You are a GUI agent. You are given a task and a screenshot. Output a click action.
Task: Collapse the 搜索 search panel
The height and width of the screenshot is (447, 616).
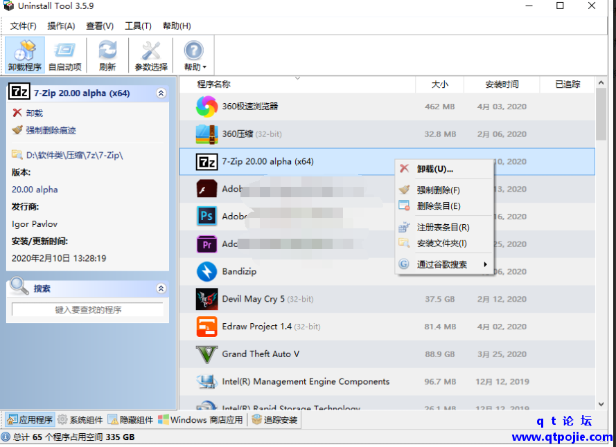coord(161,289)
